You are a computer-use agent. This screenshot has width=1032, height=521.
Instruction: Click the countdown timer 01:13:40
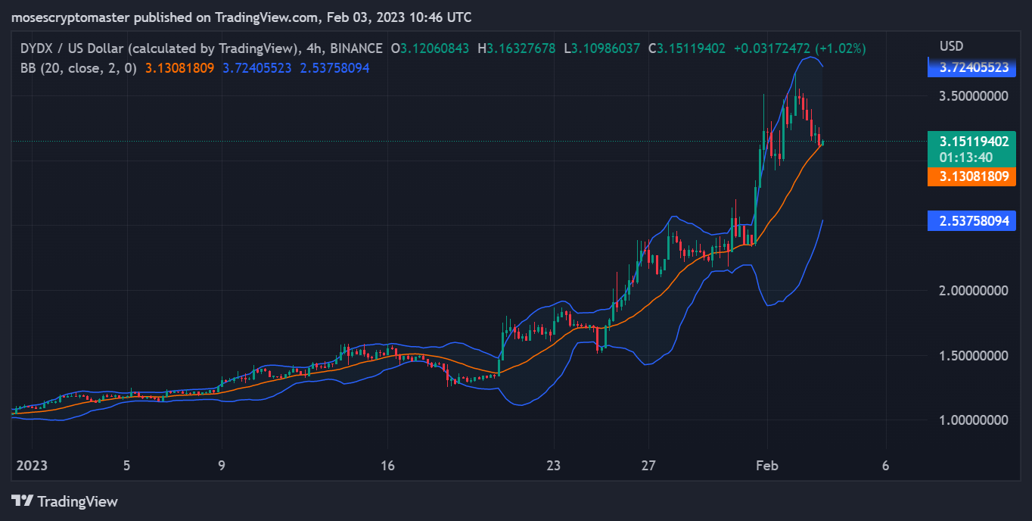(965, 158)
